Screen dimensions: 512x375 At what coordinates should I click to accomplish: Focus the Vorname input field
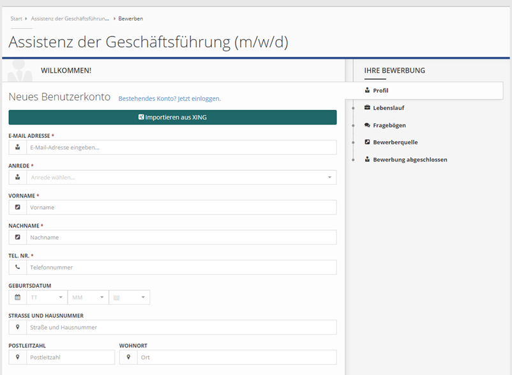(x=181, y=208)
